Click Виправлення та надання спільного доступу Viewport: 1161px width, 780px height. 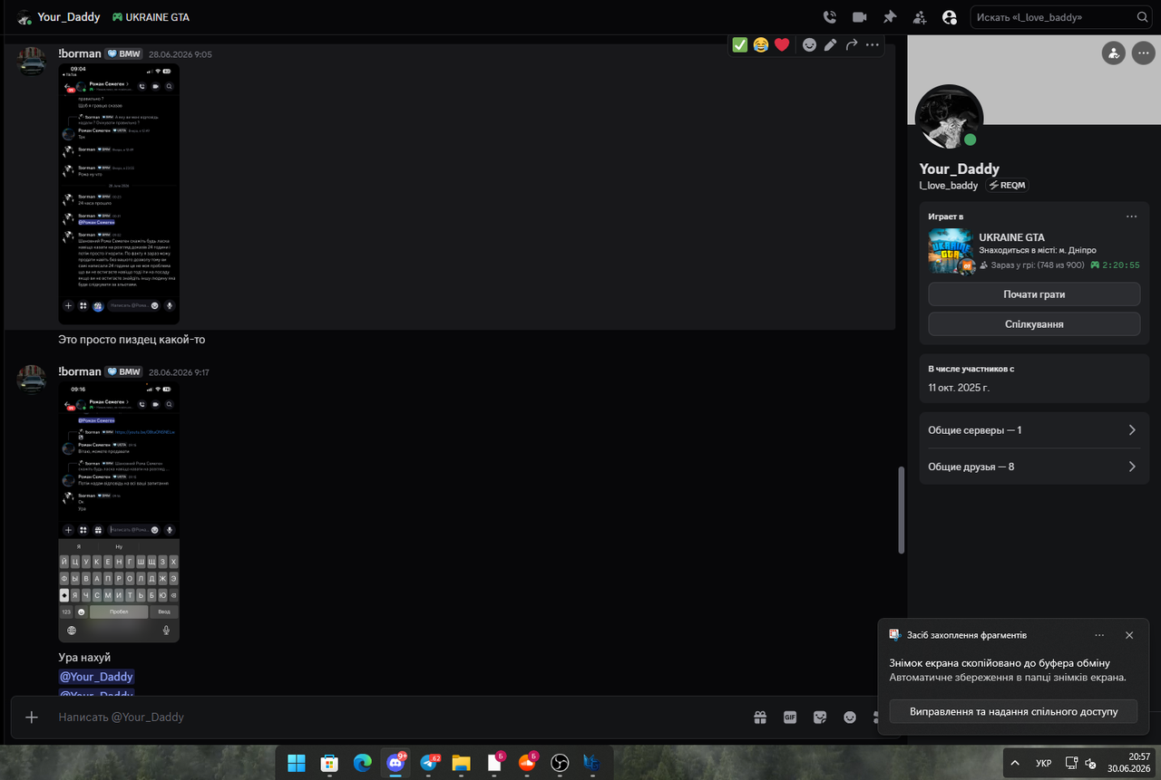click(x=1013, y=711)
